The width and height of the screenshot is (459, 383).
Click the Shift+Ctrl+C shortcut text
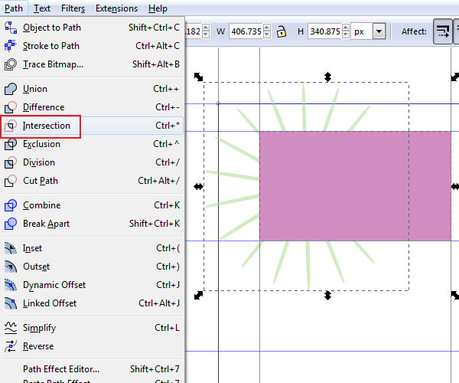coord(154,28)
